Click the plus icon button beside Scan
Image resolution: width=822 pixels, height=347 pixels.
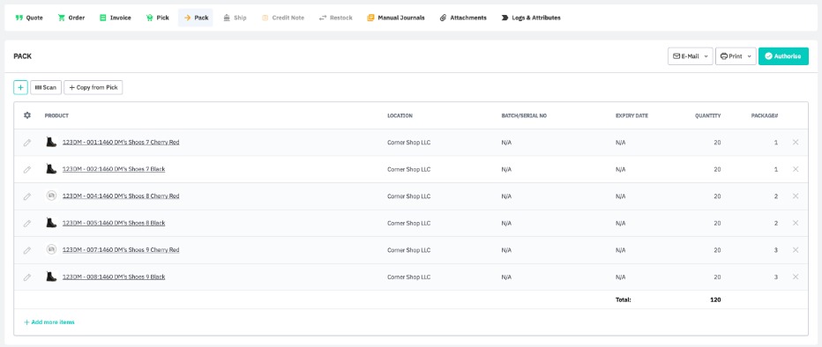pyautogui.click(x=20, y=87)
